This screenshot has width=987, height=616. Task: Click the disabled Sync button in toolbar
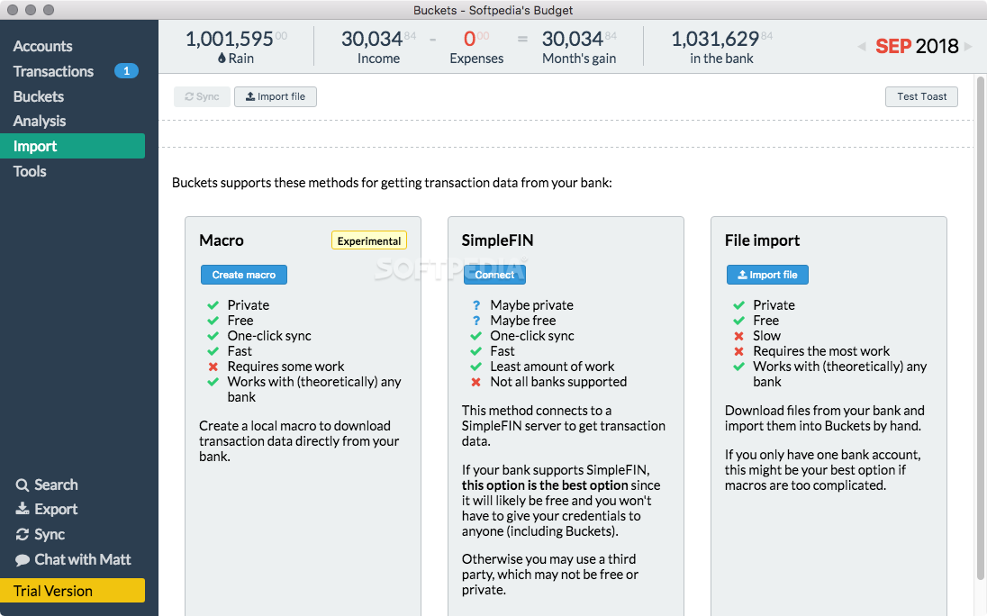pos(202,96)
